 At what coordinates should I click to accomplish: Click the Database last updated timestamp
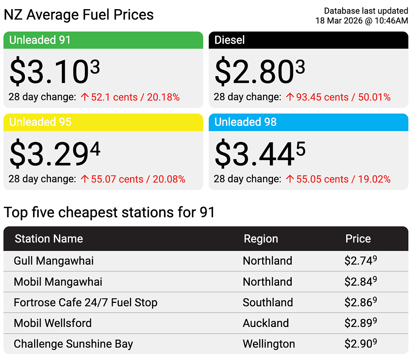coord(362,16)
